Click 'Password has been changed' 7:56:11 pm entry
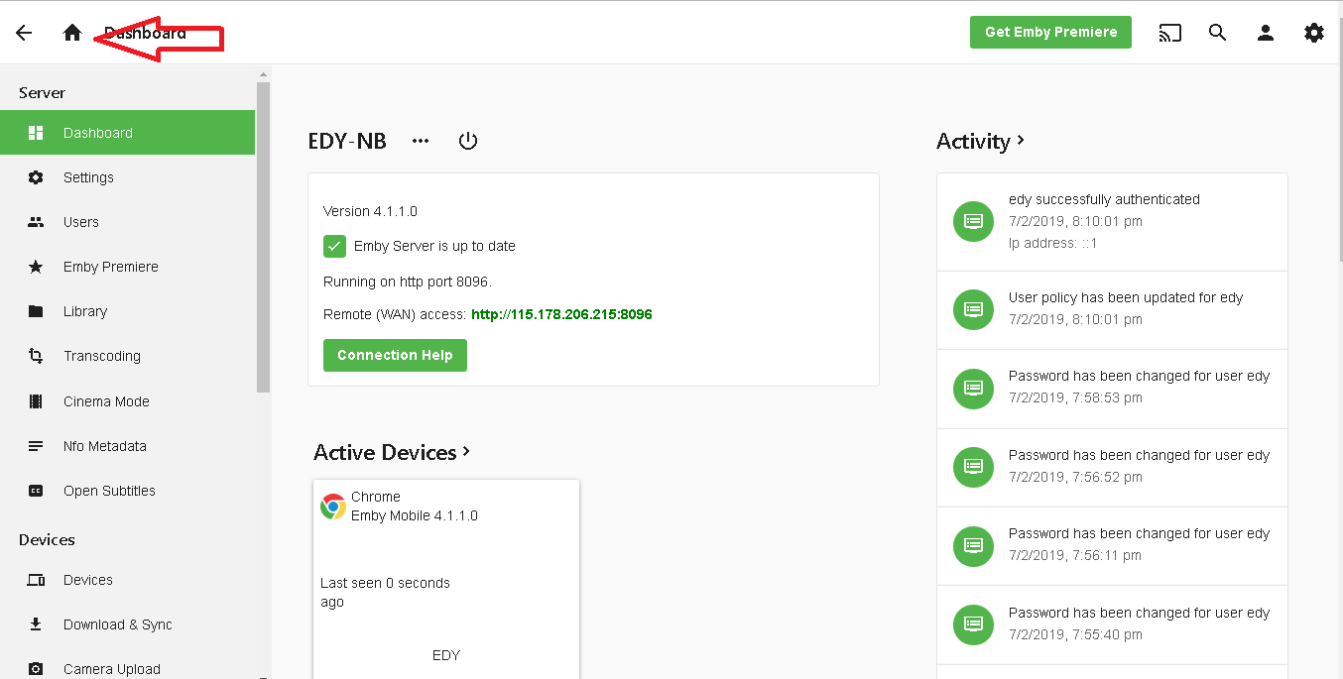Image resolution: width=1343 pixels, height=679 pixels. click(x=1112, y=545)
